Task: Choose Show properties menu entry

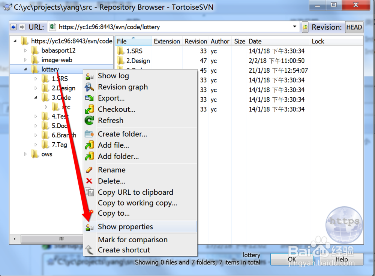Action: (140, 227)
